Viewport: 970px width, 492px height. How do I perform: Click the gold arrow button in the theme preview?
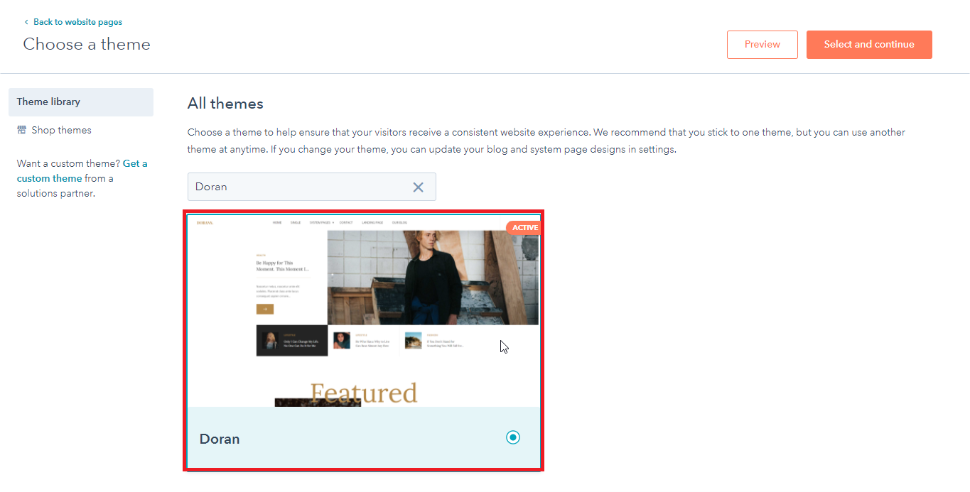pos(264,310)
